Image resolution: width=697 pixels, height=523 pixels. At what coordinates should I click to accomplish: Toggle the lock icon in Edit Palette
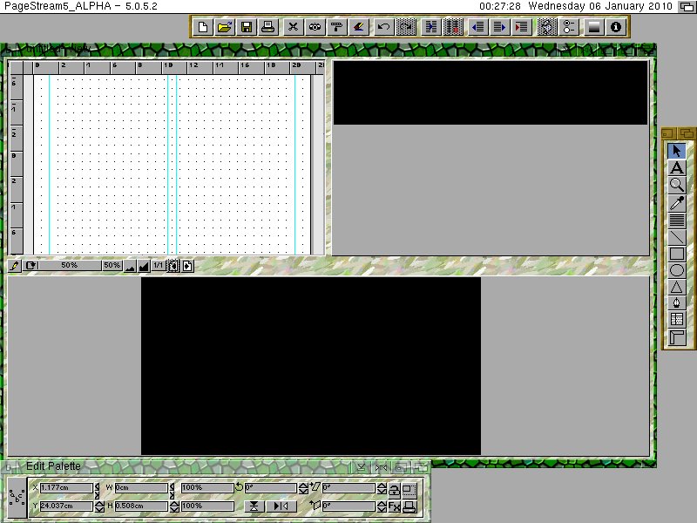click(x=394, y=489)
